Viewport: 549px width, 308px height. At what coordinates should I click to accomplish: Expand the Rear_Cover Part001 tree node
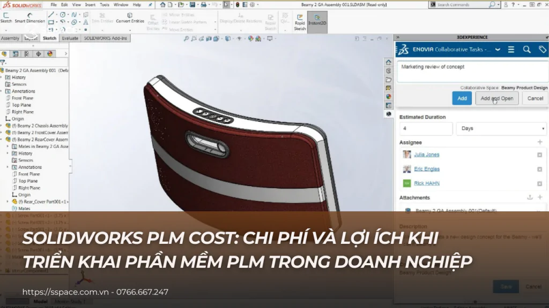(8, 202)
